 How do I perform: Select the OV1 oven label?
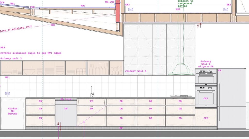pos(206,98)
